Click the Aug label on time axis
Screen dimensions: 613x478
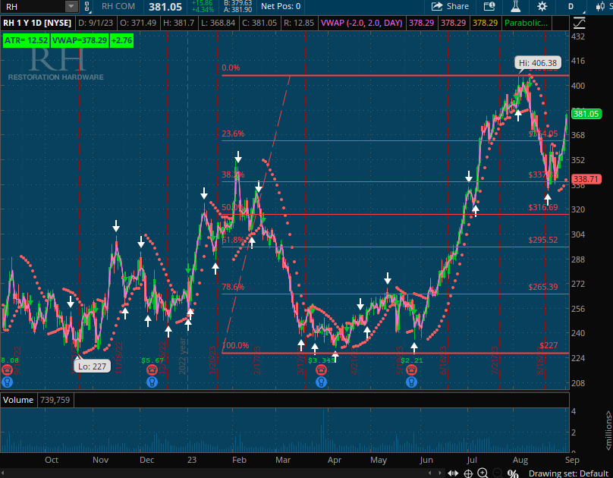520,460
